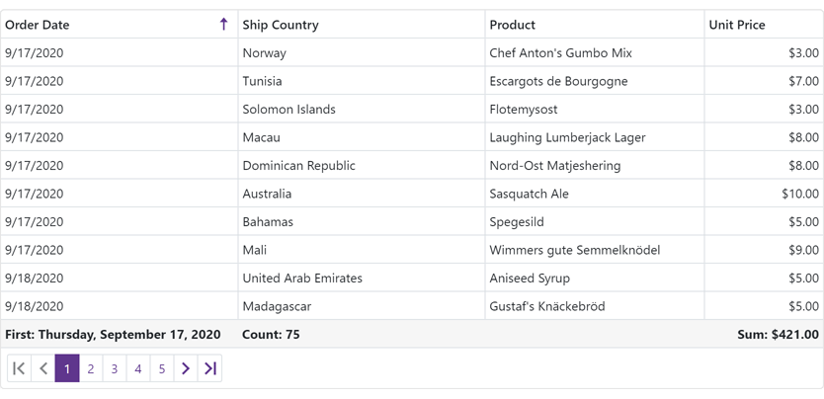This screenshot has height=399, width=824.
Task: Go to next page arrow
Action: click(186, 368)
